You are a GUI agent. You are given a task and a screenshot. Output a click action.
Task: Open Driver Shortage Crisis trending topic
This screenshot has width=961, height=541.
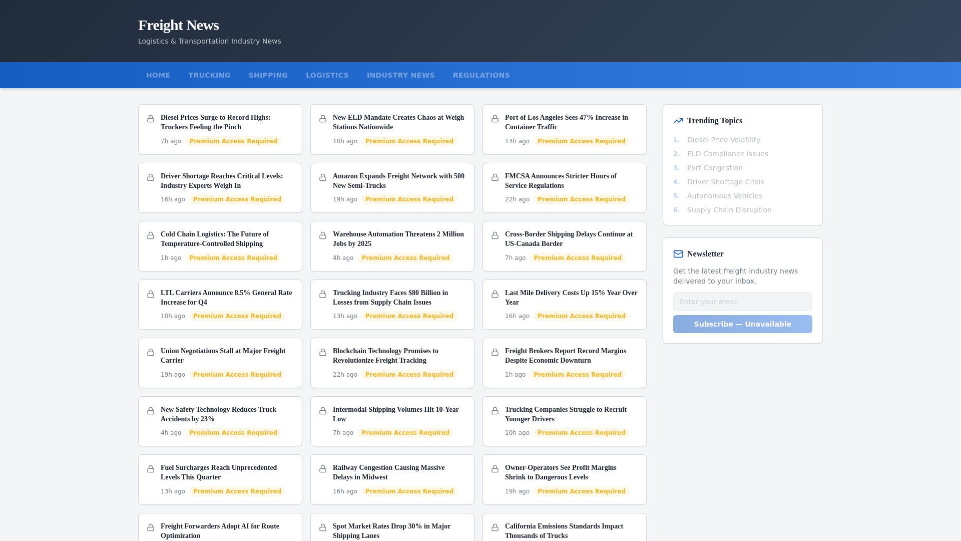click(x=726, y=182)
